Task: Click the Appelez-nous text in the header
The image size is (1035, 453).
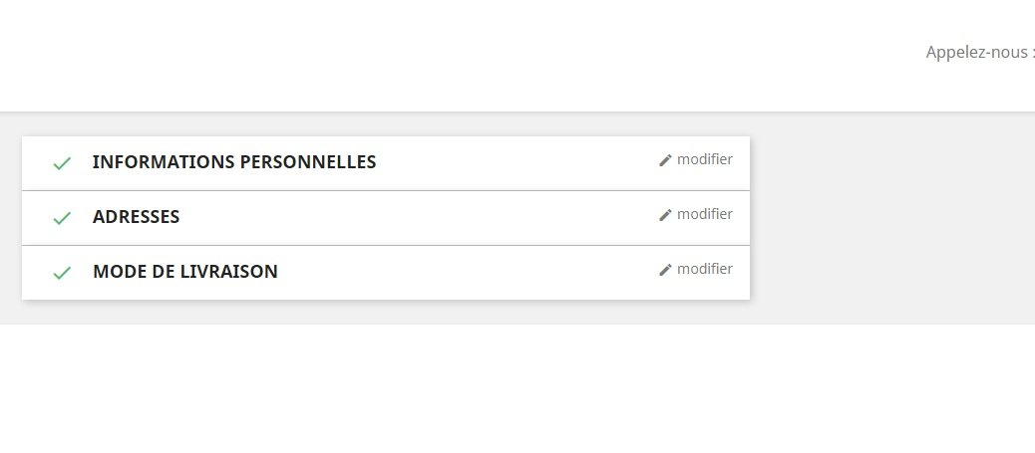Action: pos(979,53)
